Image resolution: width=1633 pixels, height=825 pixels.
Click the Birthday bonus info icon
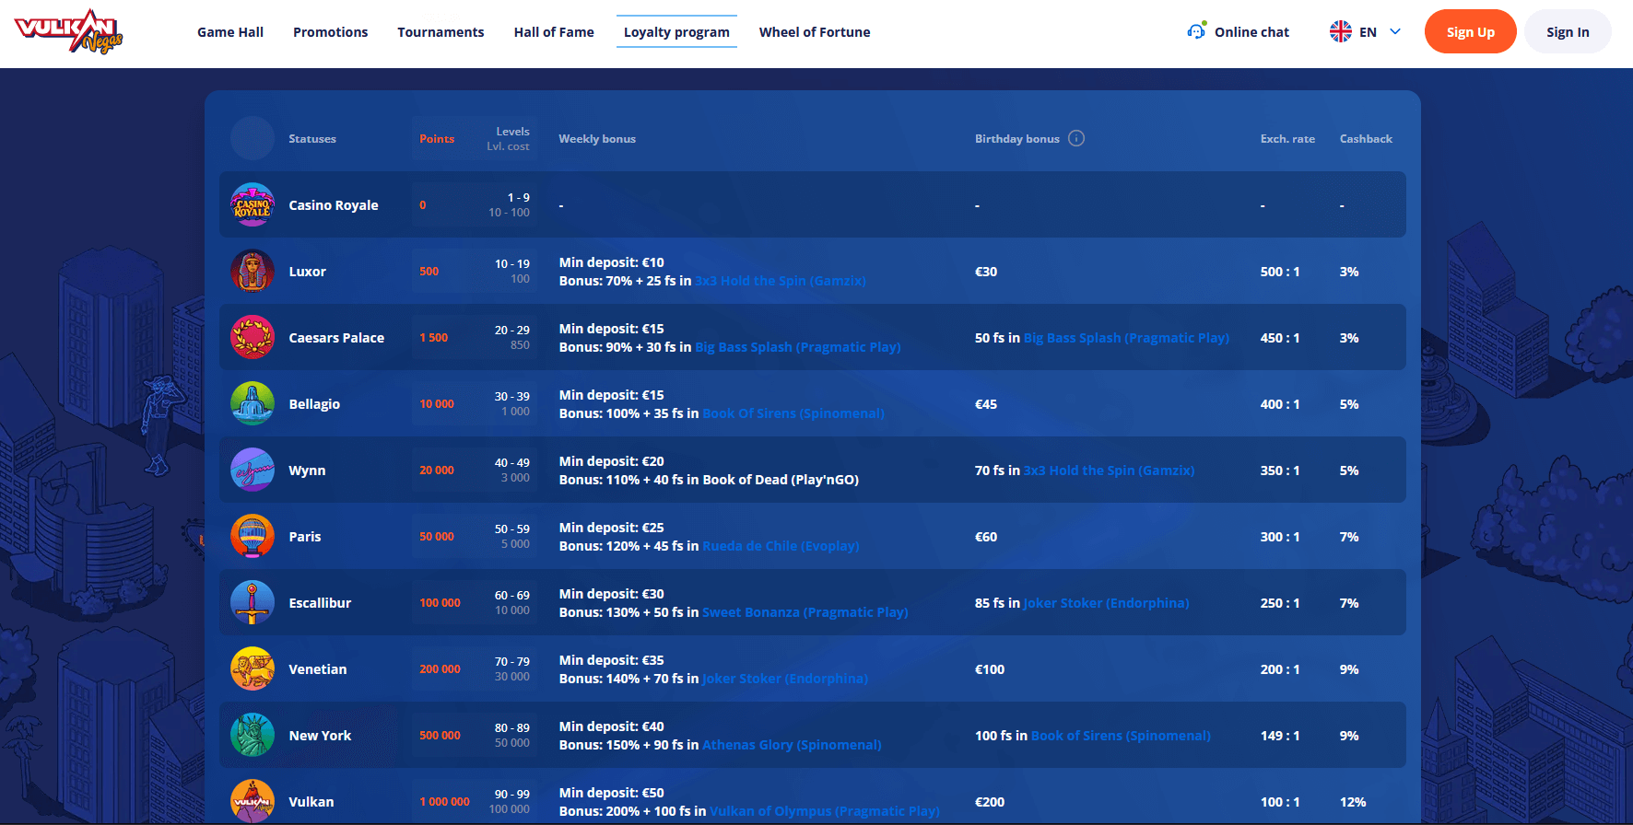(x=1076, y=138)
